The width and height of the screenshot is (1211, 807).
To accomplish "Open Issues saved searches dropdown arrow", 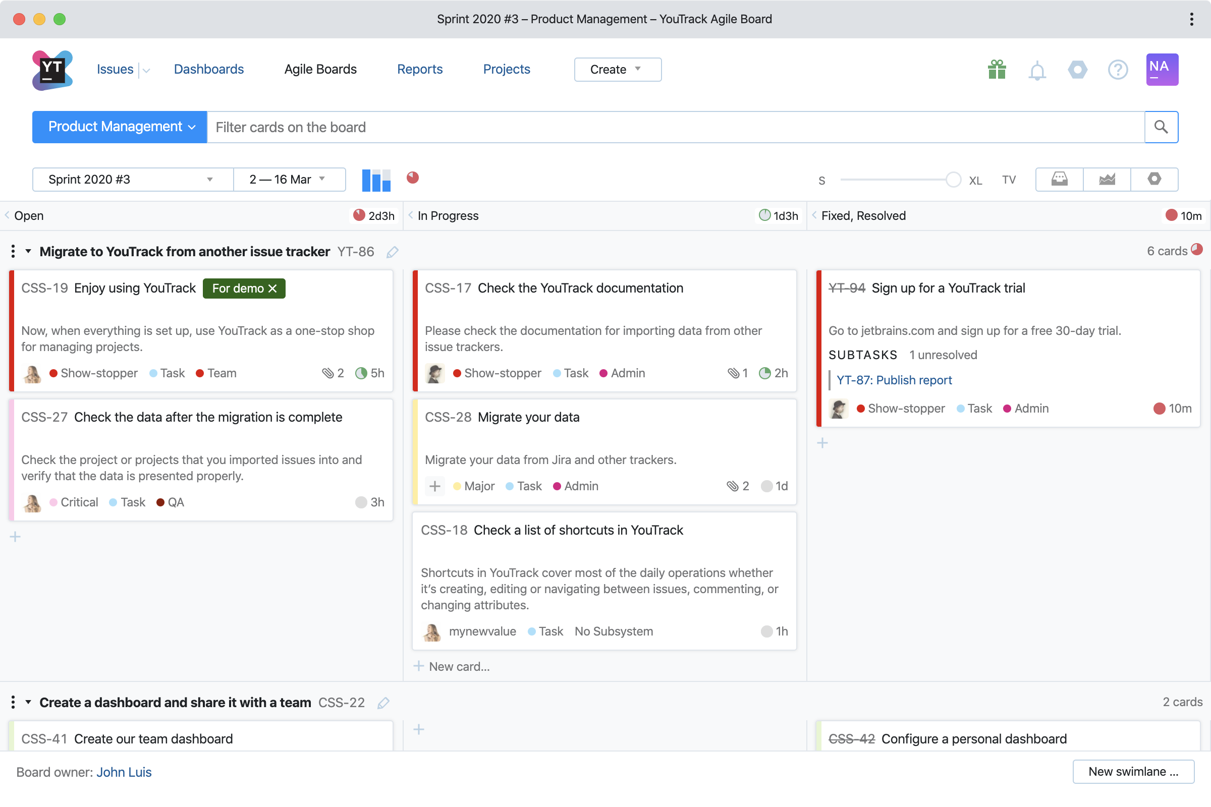I will pos(146,70).
